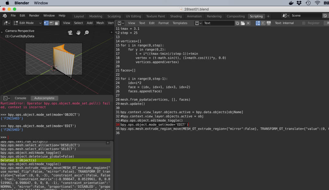Toggle syntax highlighting in text editor
This screenshot has height=190, width=329.
(x=269, y=23)
